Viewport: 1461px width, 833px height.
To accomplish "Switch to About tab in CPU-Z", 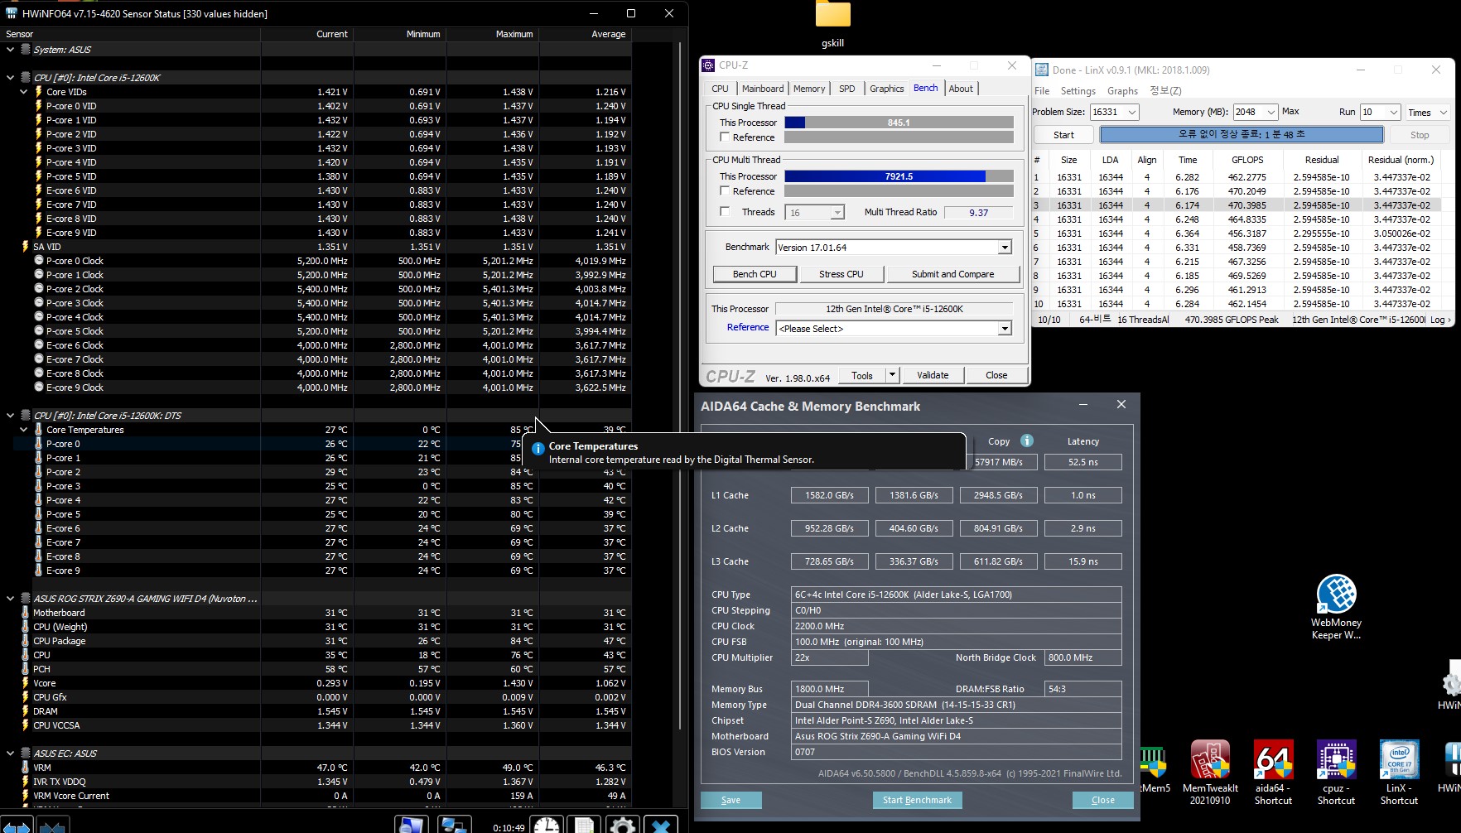I will 961,89.
